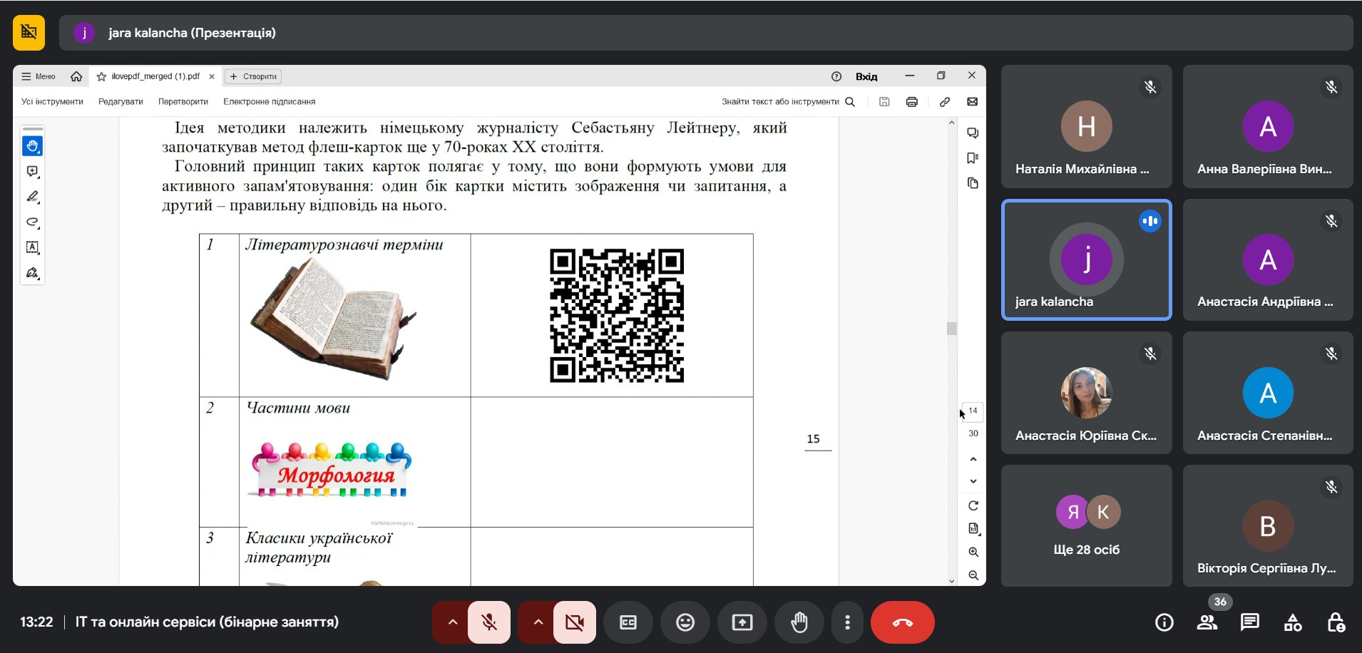1362x653 pixels.
Task: Select Наталія Михайлівна participant tile
Action: [1086, 127]
